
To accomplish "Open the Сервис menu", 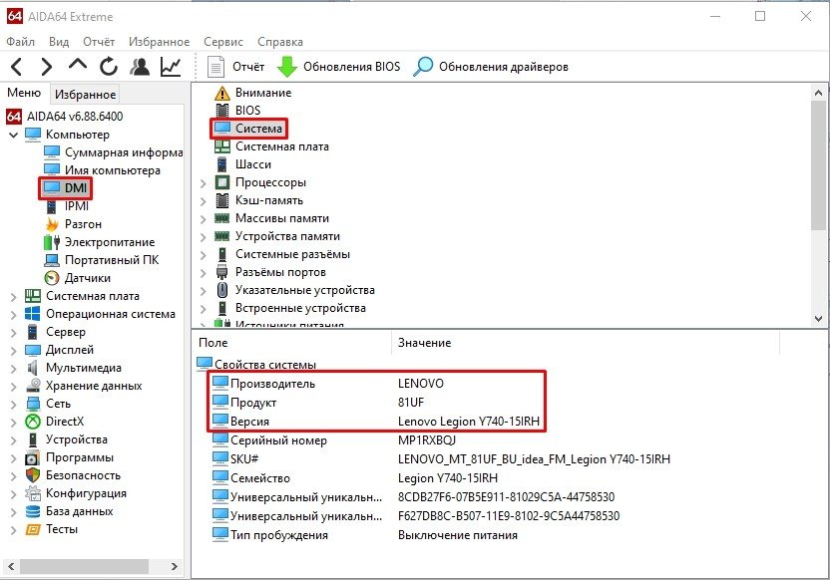I will click(222, 42).
